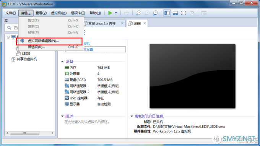Click the 700.5 MB disk size value
The height and width of the screenshot is (146, 260).
[105, 80]
